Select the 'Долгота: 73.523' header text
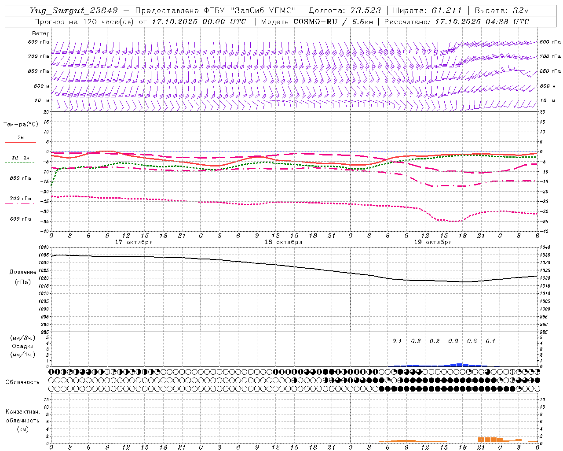This screenshot has height=451, width=563. click(344, 11)
